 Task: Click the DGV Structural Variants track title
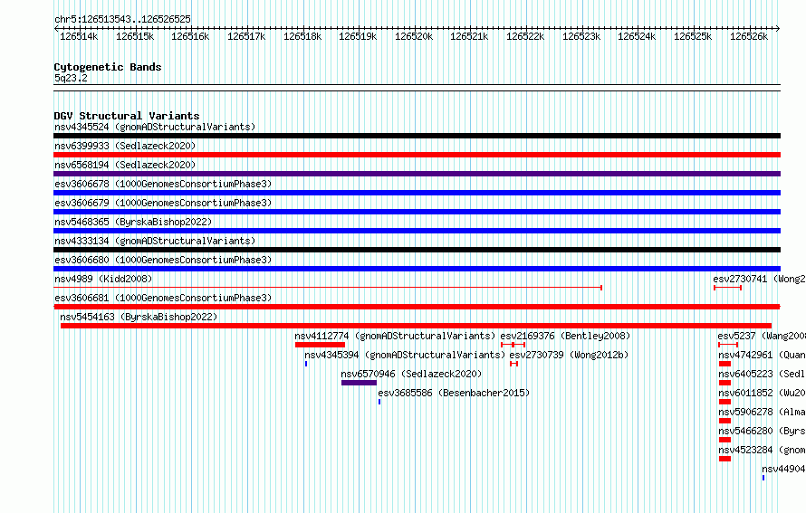point(127,116)
